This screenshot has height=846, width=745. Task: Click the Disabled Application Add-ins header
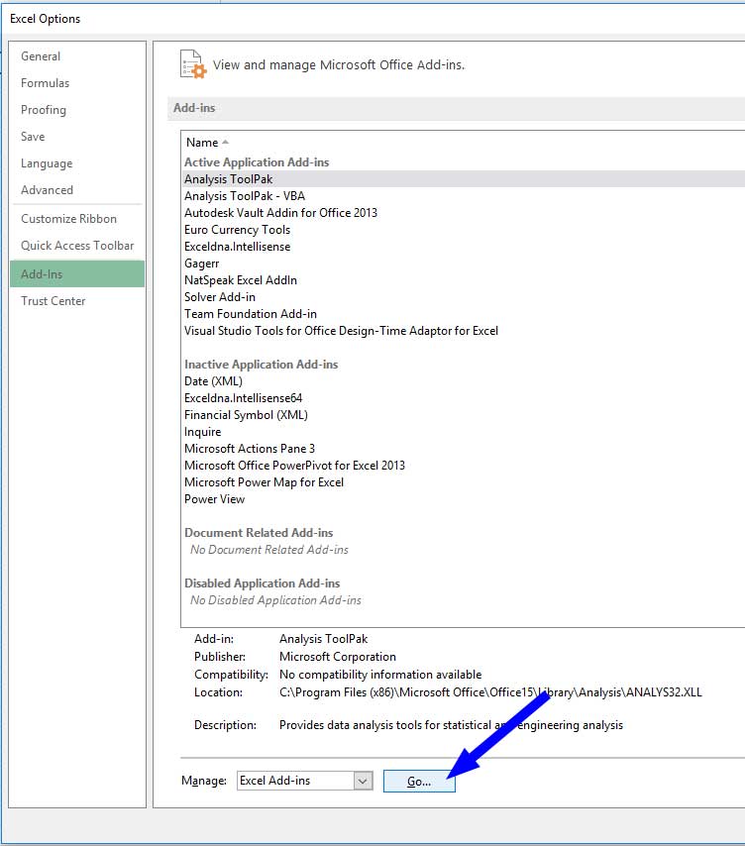(263, 583)
